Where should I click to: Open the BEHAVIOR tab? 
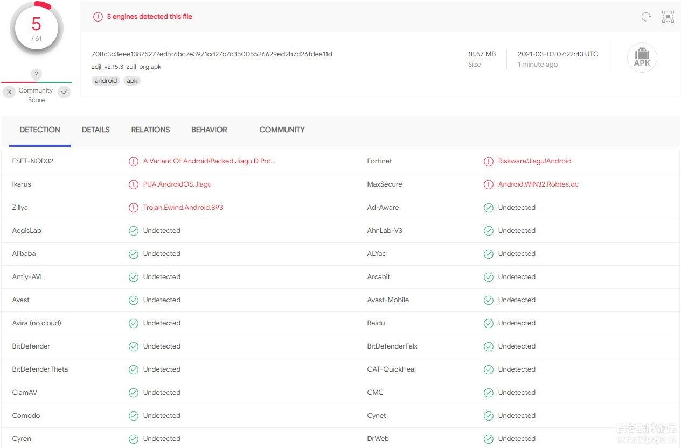tap(209, 130)
